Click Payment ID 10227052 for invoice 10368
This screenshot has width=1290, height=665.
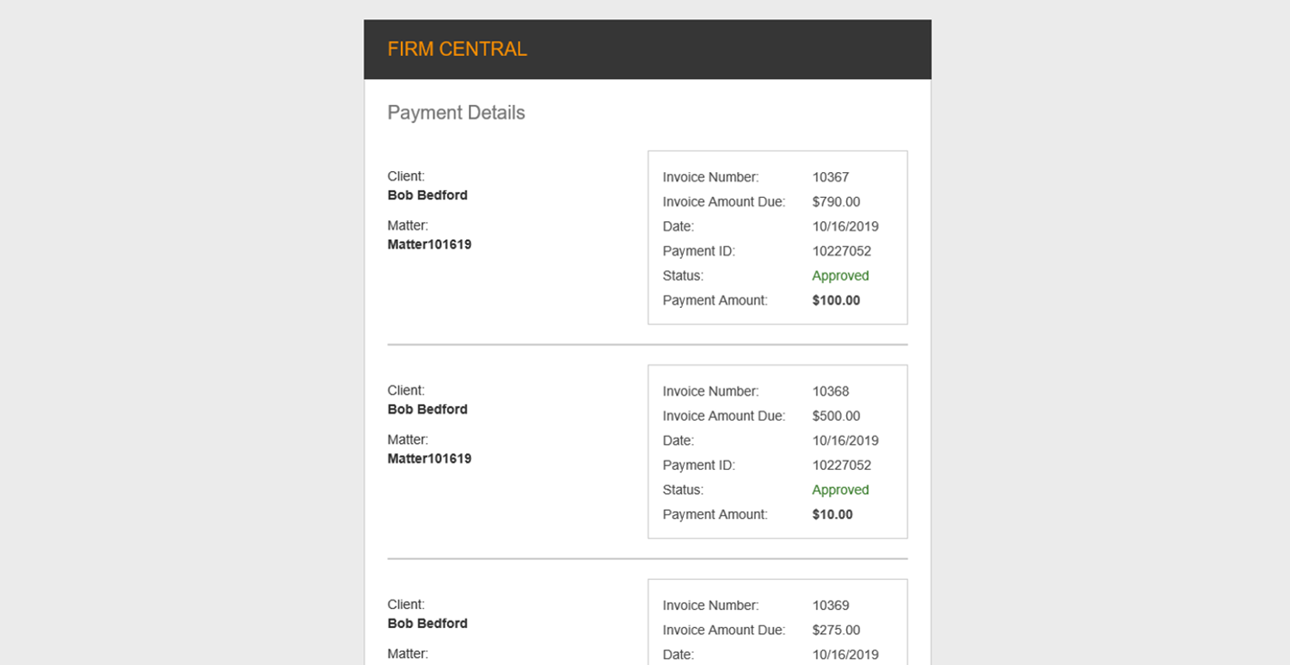coord(841,465)
